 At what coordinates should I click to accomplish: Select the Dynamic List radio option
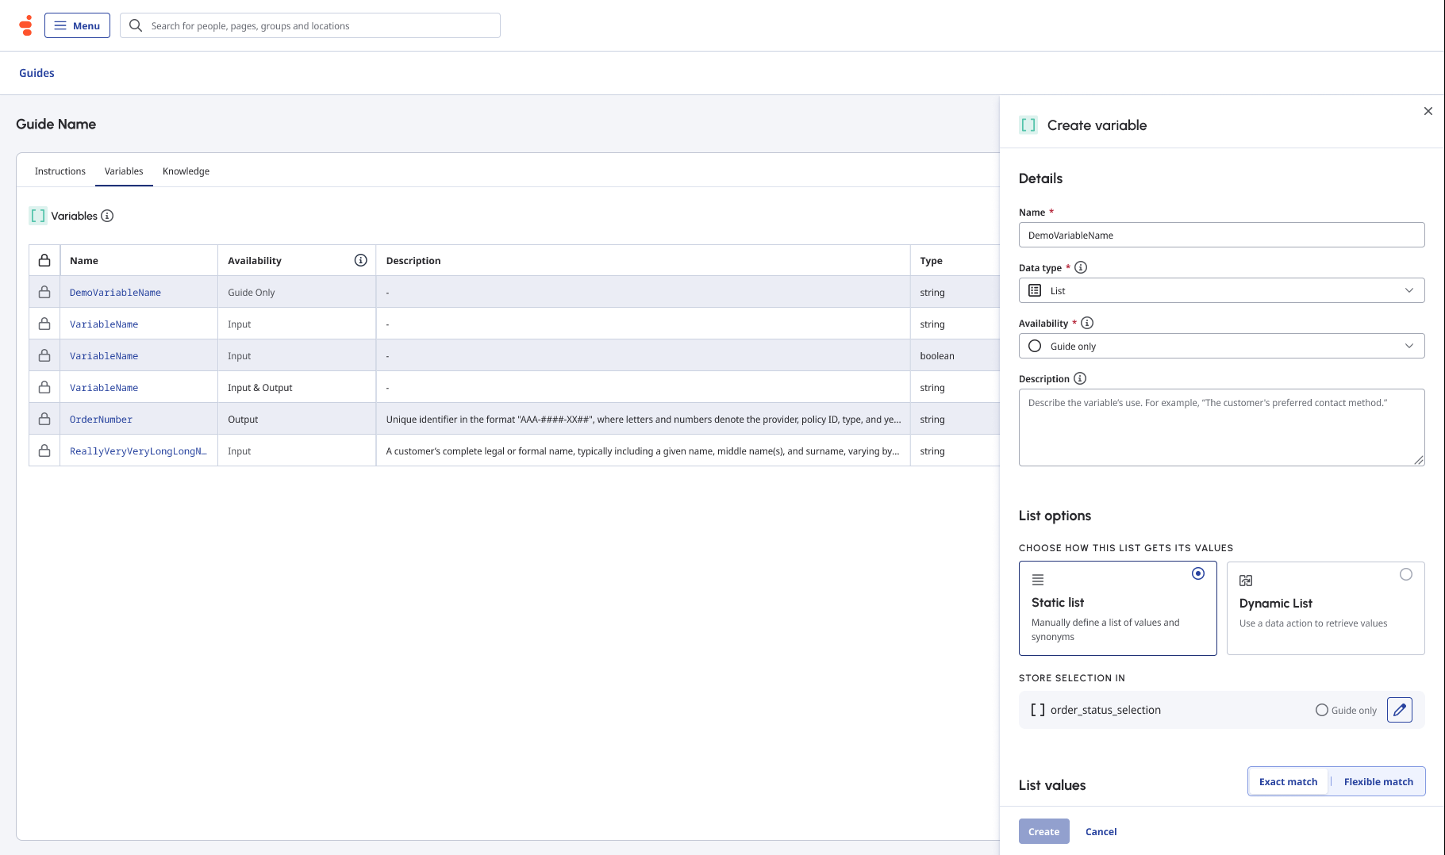coord(1405,574)
